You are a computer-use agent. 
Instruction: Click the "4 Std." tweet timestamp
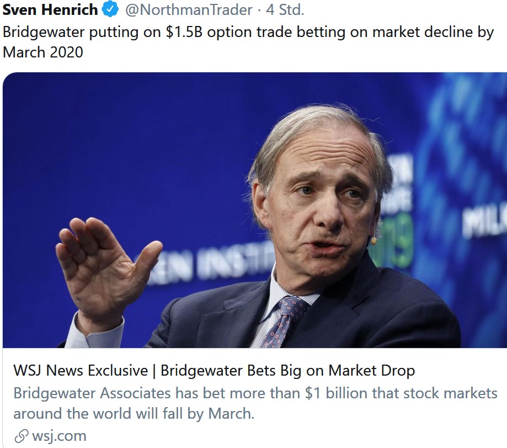click(285, 10)
